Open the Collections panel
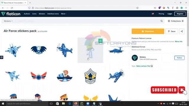189x106 pixels. click(176, 21)
